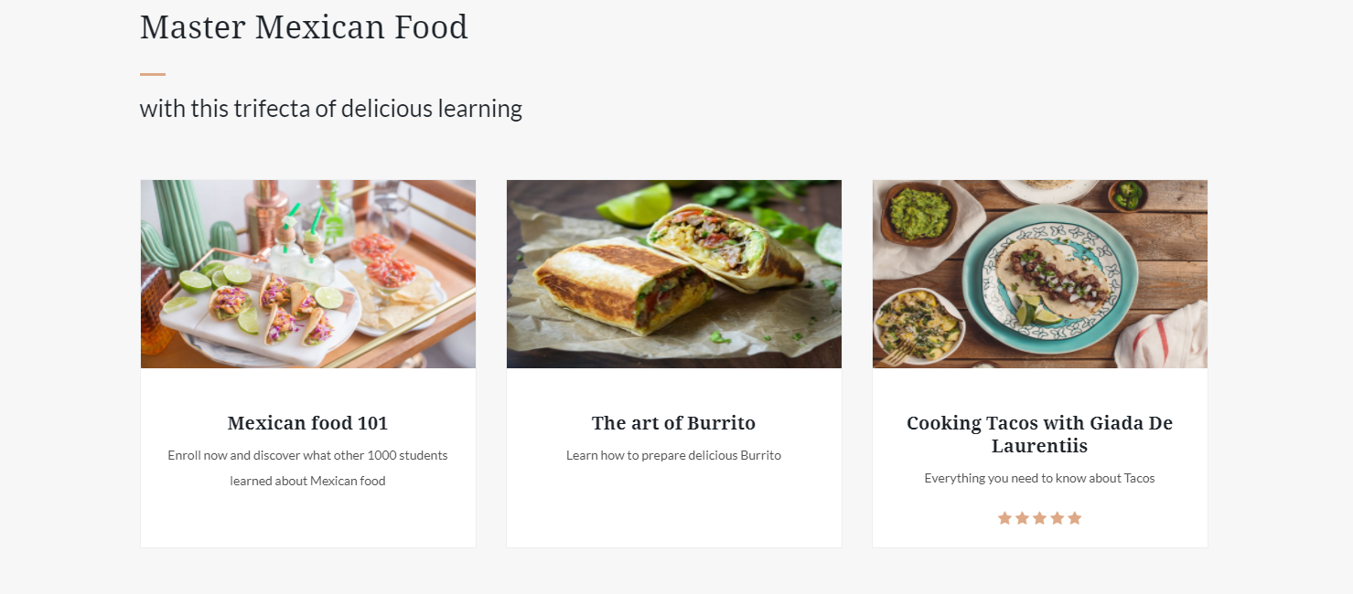Click the trifecta of delicious learning subtitle
This screenshot has height=594, width=1353.
tap(331, 109)
